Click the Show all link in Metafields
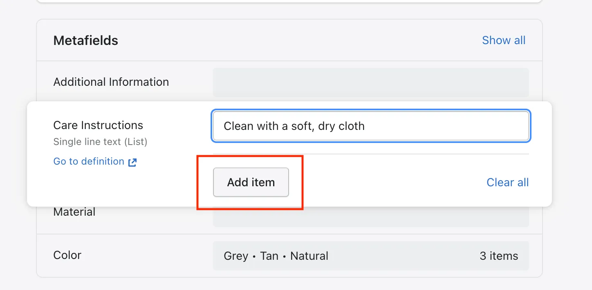This screenshot has width=592, height=290. pyautogui.click(x=503, y=40)
